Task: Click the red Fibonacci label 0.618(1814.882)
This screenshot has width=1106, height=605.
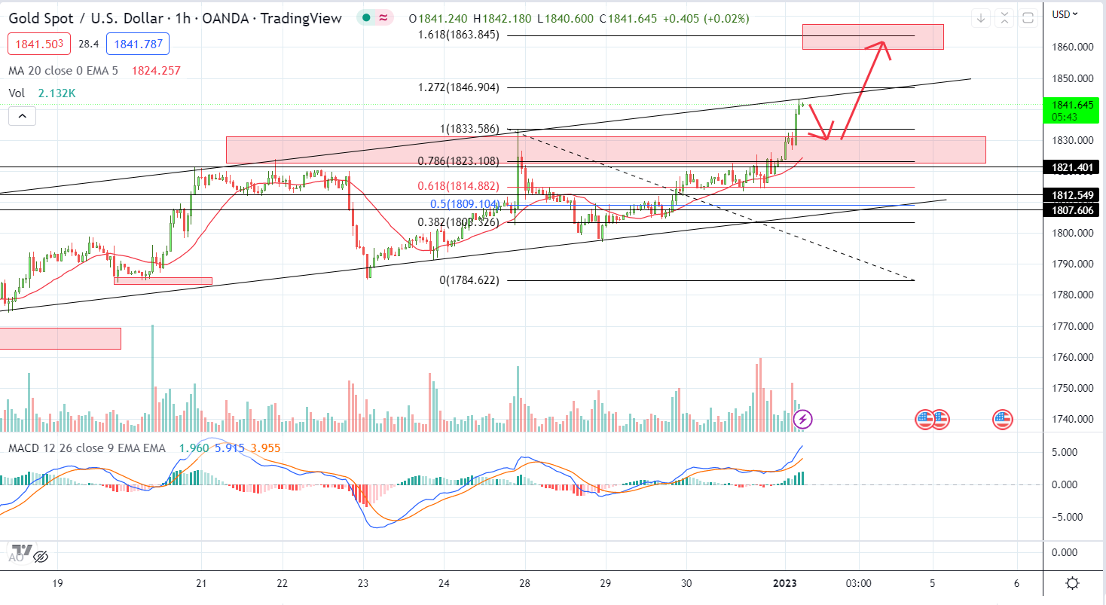Action: click(x=459, y=186)
